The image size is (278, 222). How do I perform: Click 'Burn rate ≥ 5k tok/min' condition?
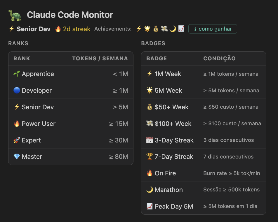coord(232,173)
